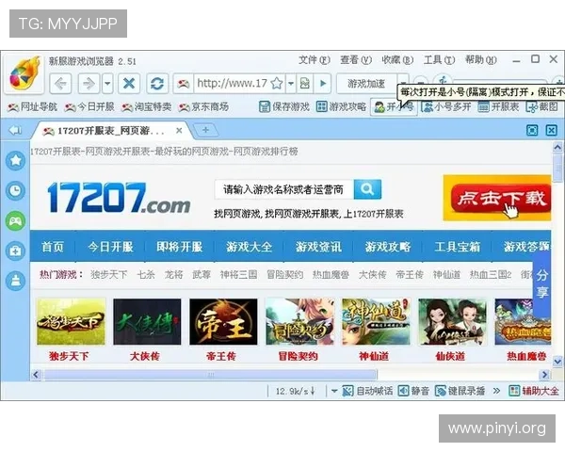565x452 pixels.
Task: Open history clock in left sidebar
Action: (15, 190)
